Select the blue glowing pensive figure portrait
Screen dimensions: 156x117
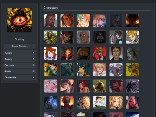(51, 102)
